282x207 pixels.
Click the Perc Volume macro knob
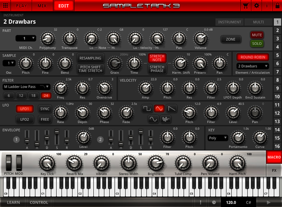[210, 163]
